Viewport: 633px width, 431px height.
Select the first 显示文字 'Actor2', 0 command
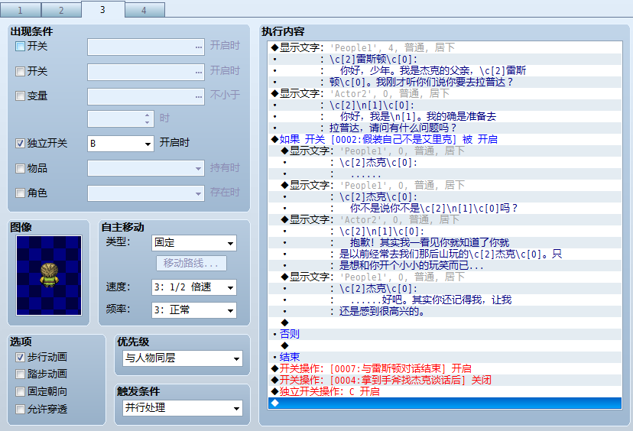coord(444,94)
